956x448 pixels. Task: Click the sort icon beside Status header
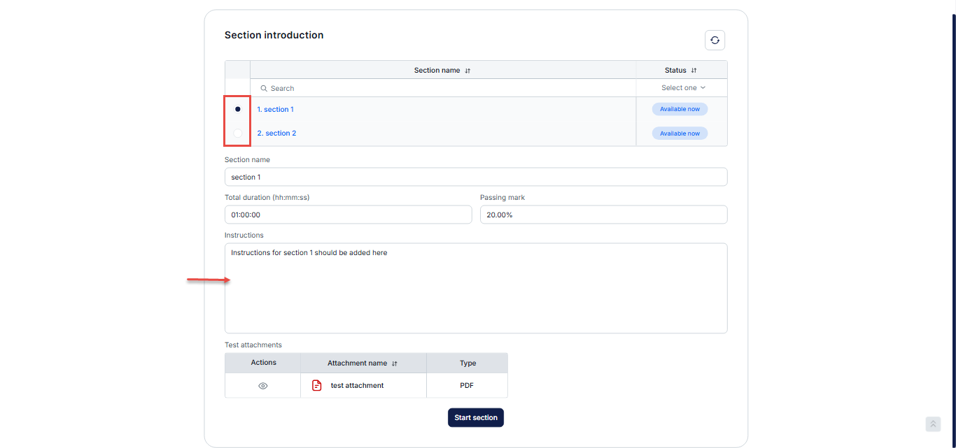[x=694, y=71]
